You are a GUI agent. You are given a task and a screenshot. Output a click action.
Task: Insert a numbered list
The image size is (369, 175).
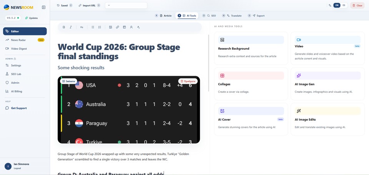[100, 27]
